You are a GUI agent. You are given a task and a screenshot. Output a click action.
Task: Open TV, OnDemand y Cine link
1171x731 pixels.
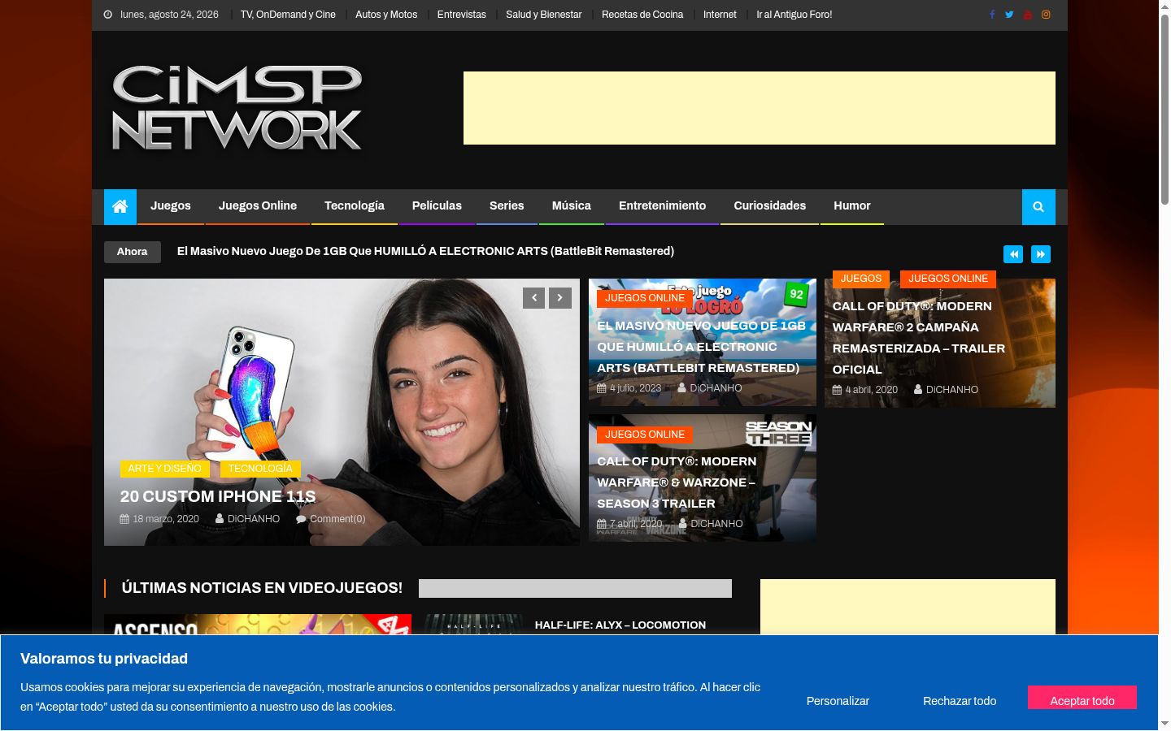(288, 15)
